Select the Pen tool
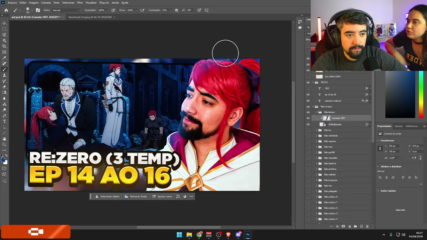 point(4,116)
